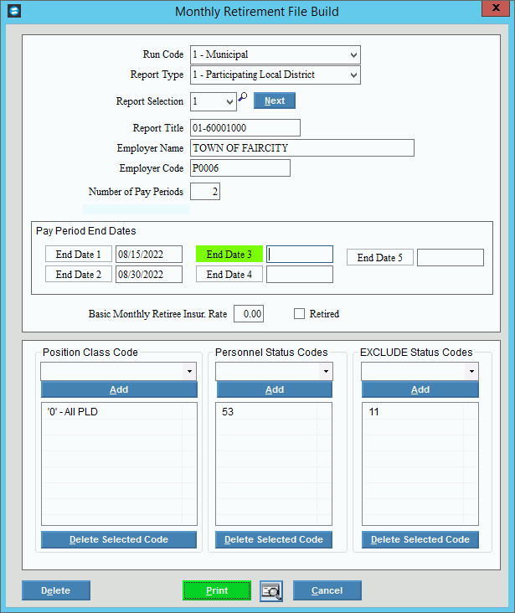Click the print preview icon next to Print
The height and width of the screenshot is (613, 515).
[x=270, y=590]
